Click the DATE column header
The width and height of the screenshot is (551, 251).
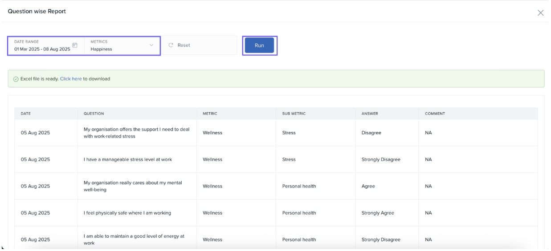click(x=26, y=113)
